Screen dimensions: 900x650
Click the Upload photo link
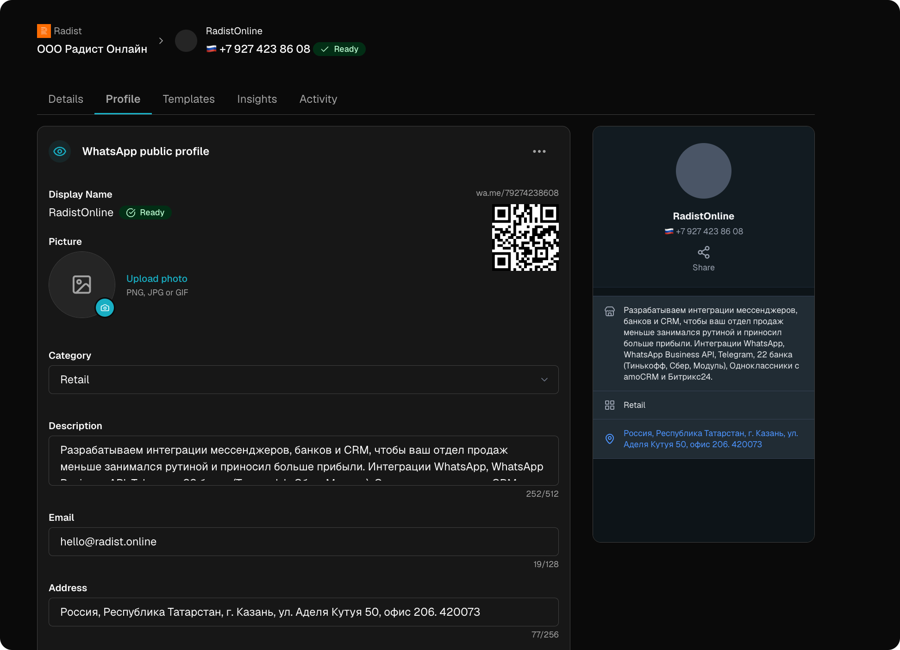(x=157, y=279)
